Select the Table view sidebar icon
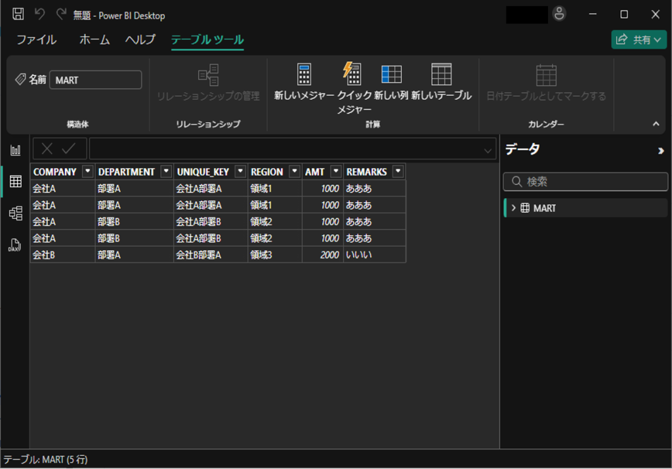 [x=15, y=182]
